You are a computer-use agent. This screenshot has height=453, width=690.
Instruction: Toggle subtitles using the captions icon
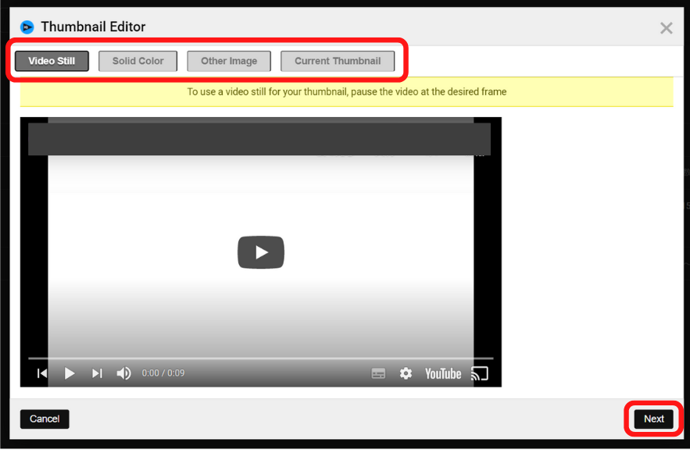[x=378, y=374]
